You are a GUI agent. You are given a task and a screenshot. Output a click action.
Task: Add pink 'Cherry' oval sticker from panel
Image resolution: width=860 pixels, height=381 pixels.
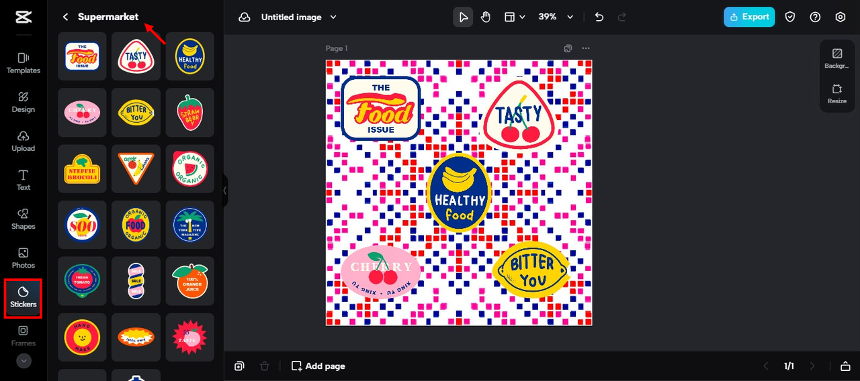82,113
